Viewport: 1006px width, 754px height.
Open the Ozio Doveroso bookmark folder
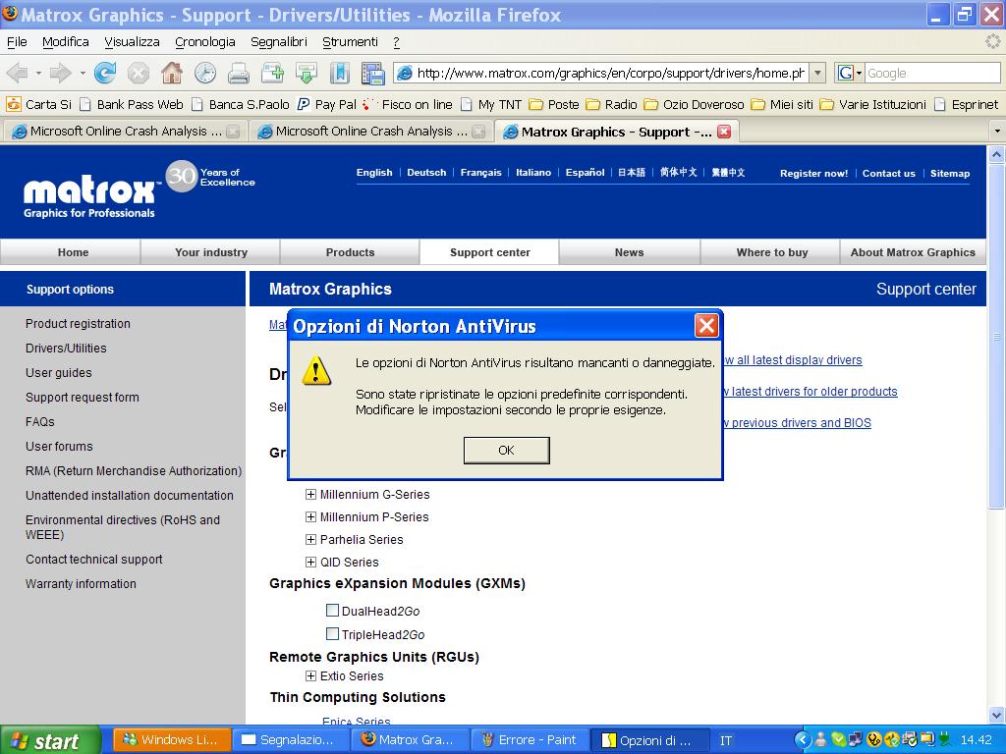coord(695,104)
